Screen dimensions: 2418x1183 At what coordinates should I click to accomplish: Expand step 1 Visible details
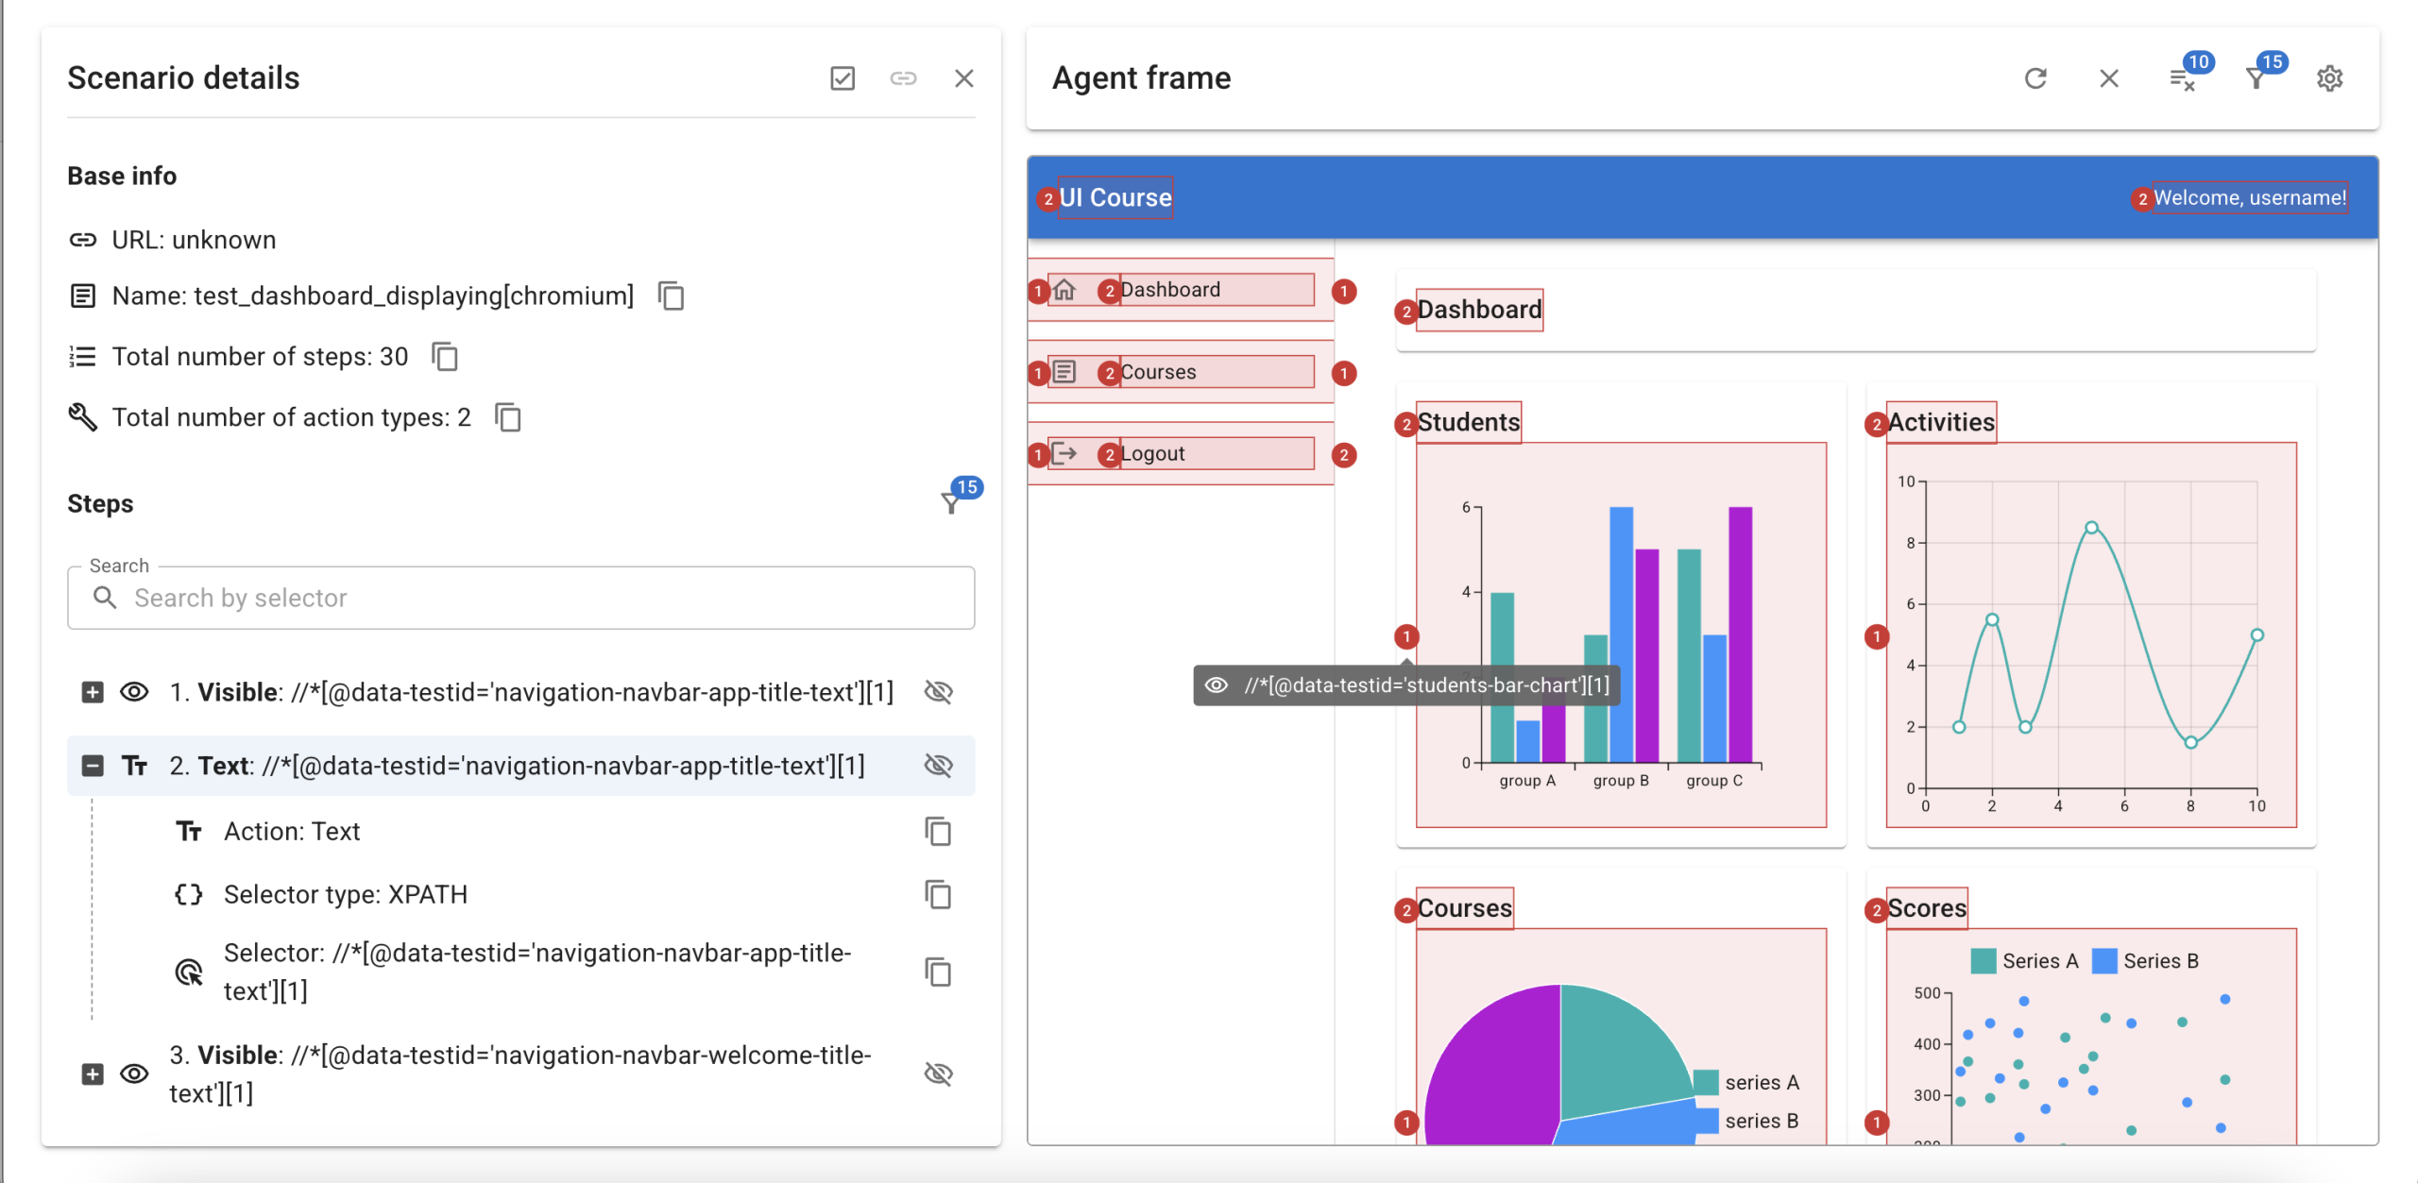(93, 692)
